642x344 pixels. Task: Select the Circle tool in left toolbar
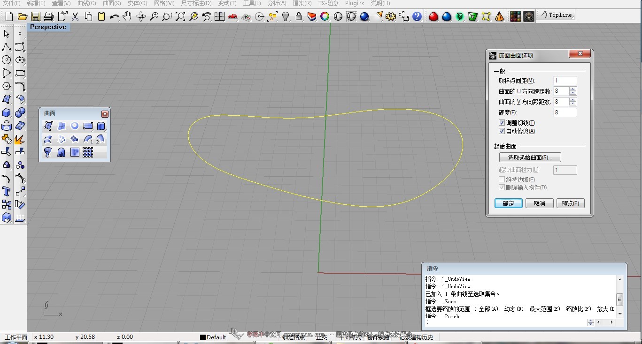pos(7,60)
